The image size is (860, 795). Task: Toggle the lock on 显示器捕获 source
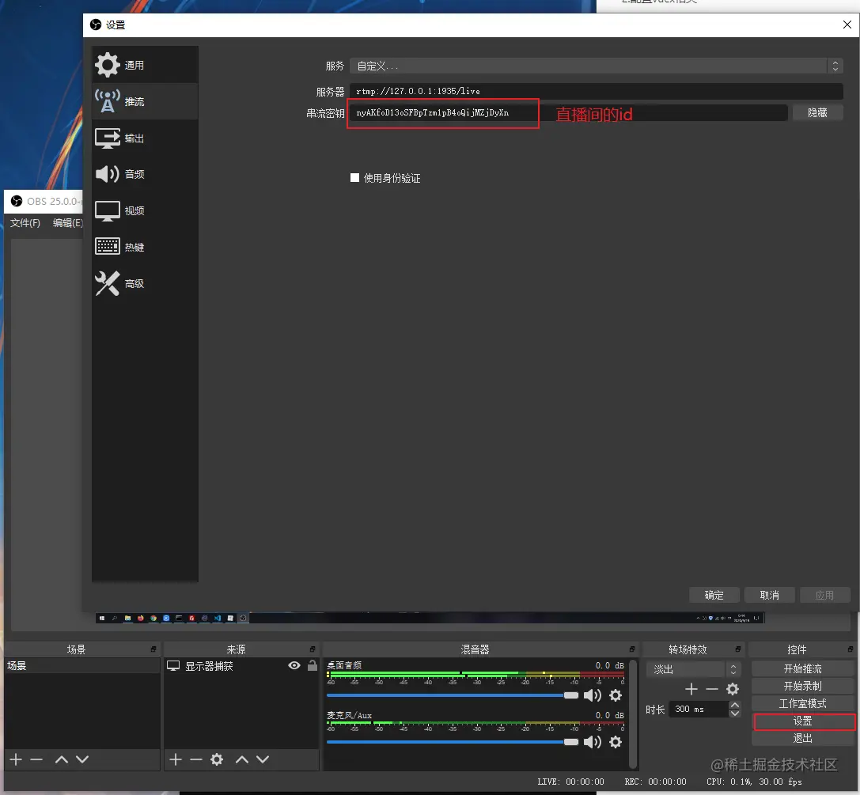tap(312, 665)
